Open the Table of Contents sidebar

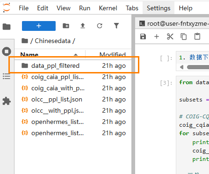[7, 76]
